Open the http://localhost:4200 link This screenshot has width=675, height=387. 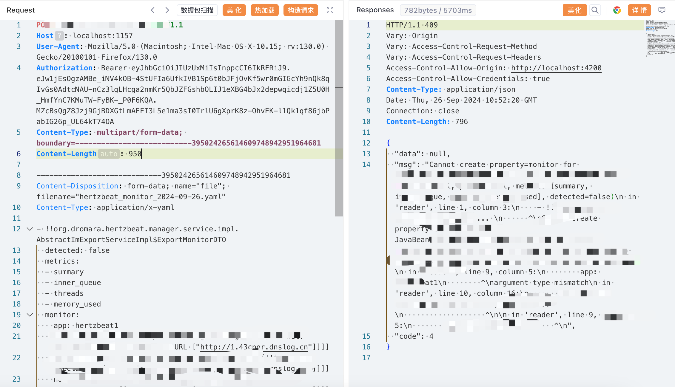[x=556, y=68]
